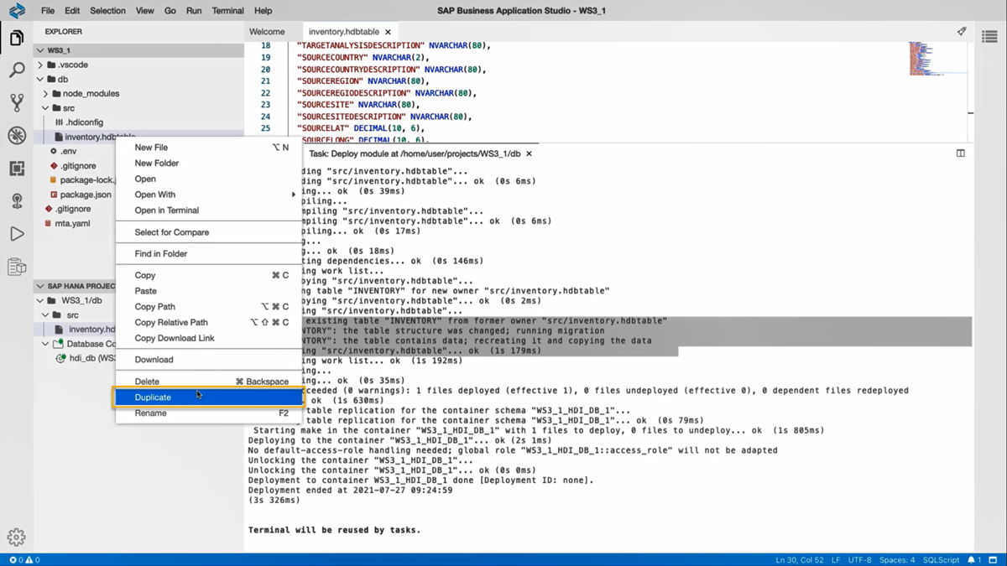Open the Run menu
The width and height of the screenshot is (1007, 566).
(x=194, y=11)
